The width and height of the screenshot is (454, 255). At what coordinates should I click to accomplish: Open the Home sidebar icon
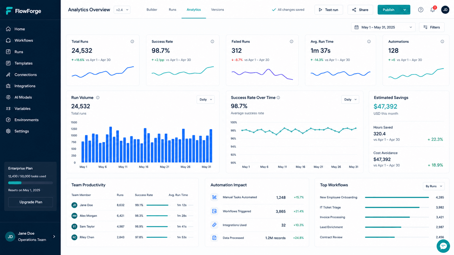click(8, 29)
